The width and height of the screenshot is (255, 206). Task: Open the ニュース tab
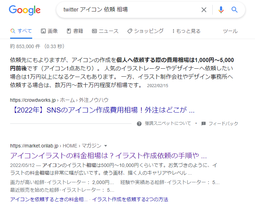[x=105, y=31]
